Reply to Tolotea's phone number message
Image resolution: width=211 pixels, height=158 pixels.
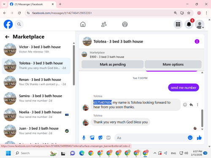click(x=191, y=104)
